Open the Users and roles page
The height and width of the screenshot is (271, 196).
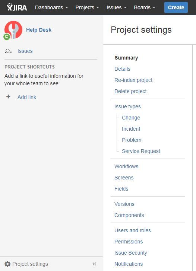pos(133,230)
